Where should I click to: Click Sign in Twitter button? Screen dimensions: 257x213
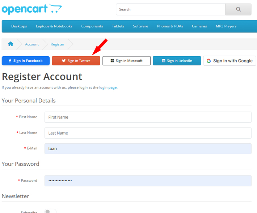pyautogui.click(x=76, y=61)
